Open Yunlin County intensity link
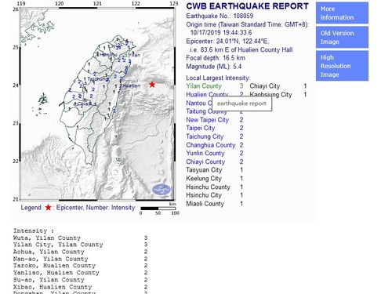 click(x=205, y=153)
